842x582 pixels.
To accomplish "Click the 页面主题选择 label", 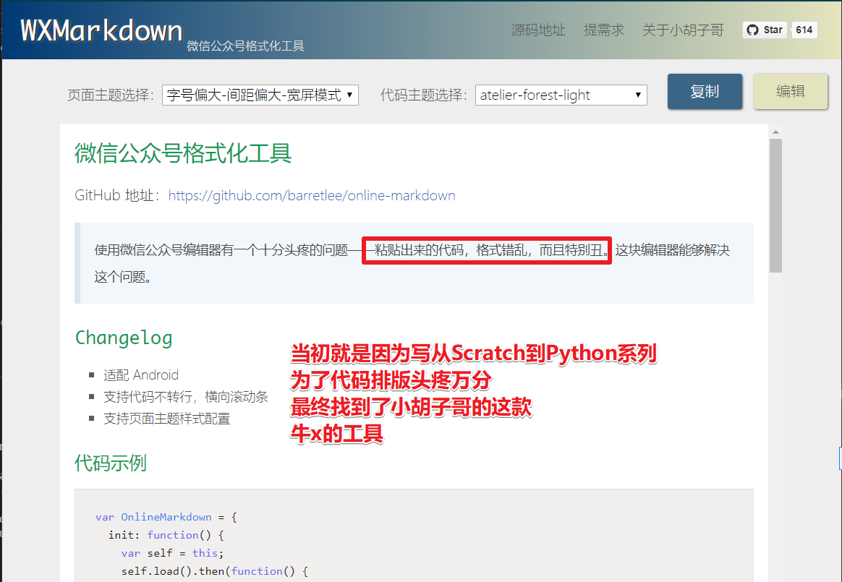I will point(111,95).
